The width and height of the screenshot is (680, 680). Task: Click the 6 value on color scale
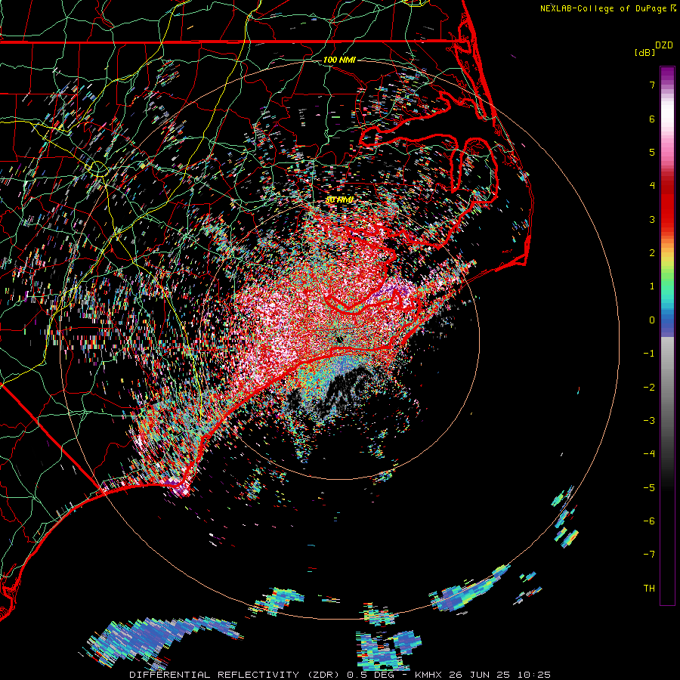pyautogui.click(x=652, y=119)
